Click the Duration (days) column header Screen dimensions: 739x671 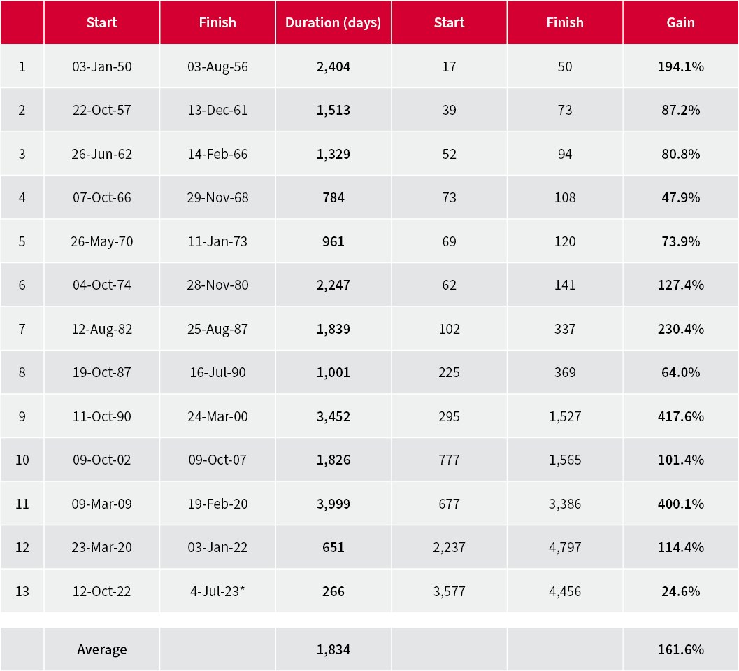point(333,22)
